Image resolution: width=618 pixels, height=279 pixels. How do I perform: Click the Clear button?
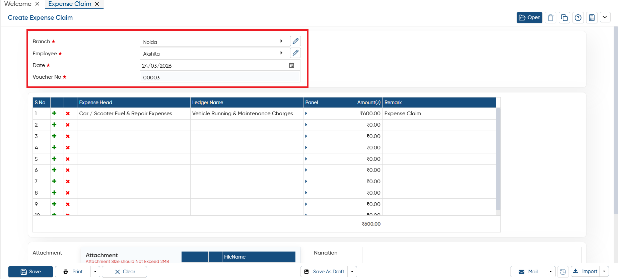pyautogui.click(x=124, y=272)
